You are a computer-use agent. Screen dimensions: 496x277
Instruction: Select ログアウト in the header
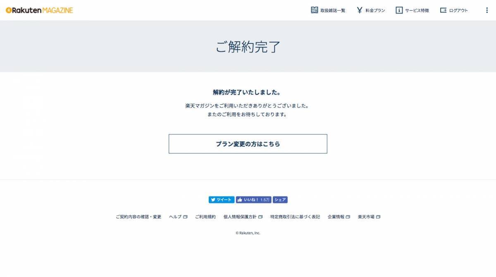coord(458,10)
